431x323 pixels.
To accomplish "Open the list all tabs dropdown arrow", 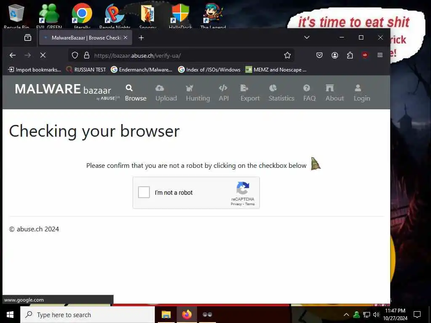I will (307, 37).
